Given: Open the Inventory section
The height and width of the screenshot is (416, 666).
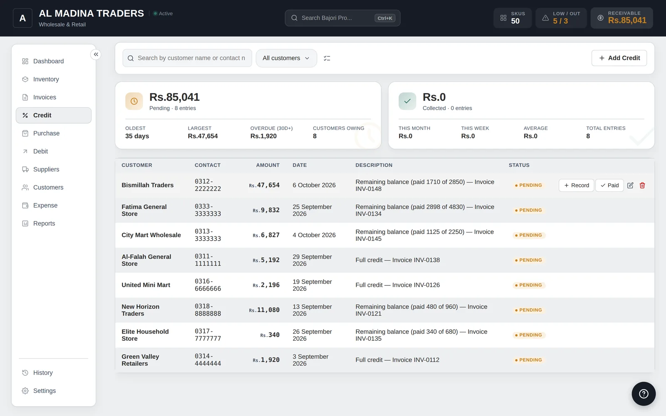Looking at the screenshot, I should tap(53, 79).
